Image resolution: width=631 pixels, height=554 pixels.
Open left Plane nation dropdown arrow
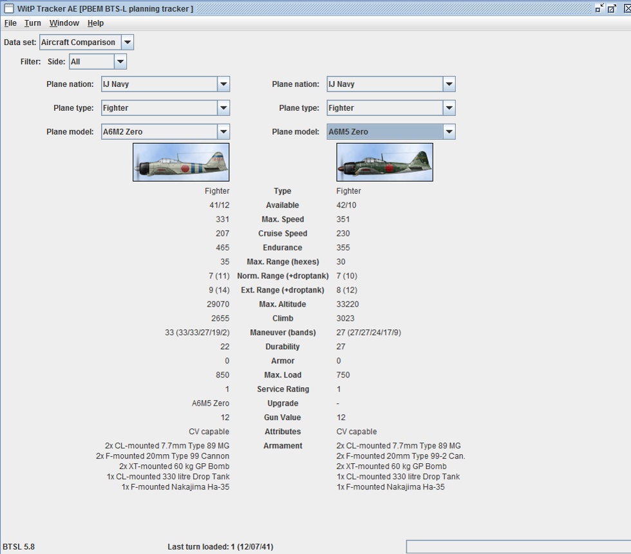click(x=223, y=84)
